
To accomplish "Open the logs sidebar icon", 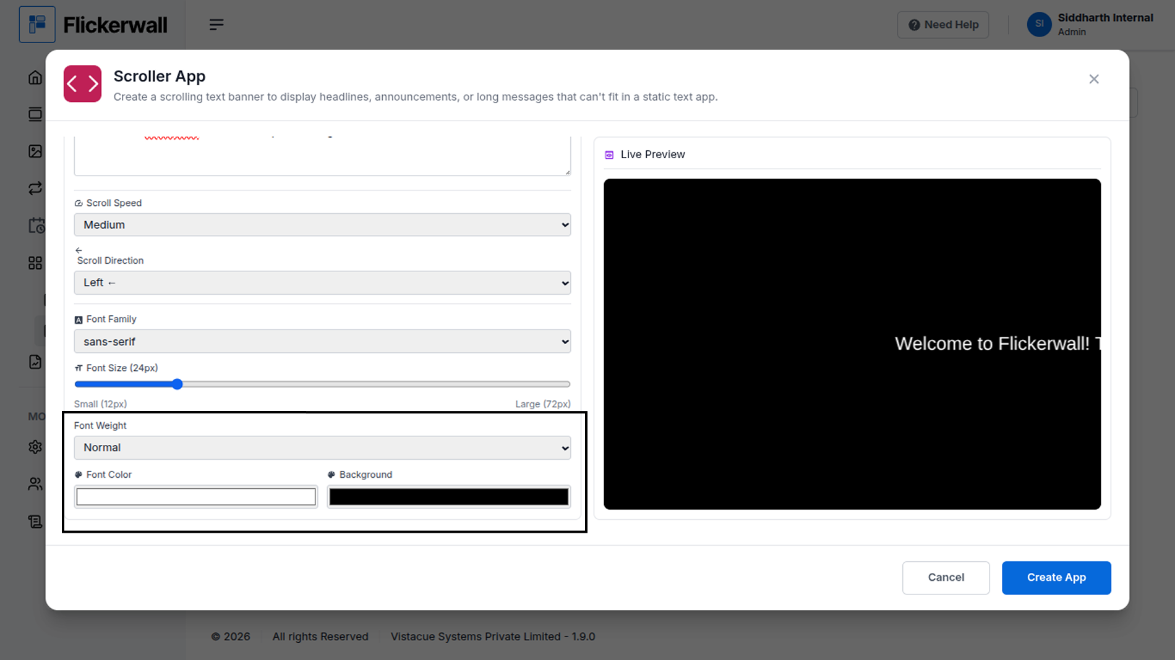I will (35, 522).
